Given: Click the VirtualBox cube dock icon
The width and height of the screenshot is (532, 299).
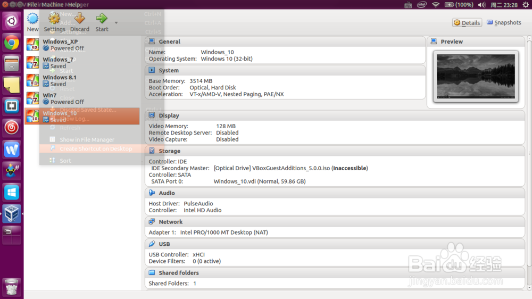Looking at the screenshot, I should [12, 213].
